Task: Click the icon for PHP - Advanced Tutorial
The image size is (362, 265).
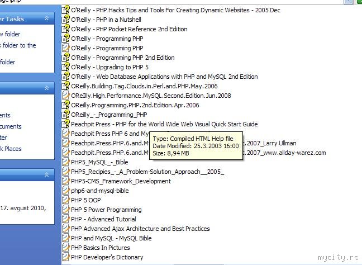Action: point(66,219)
